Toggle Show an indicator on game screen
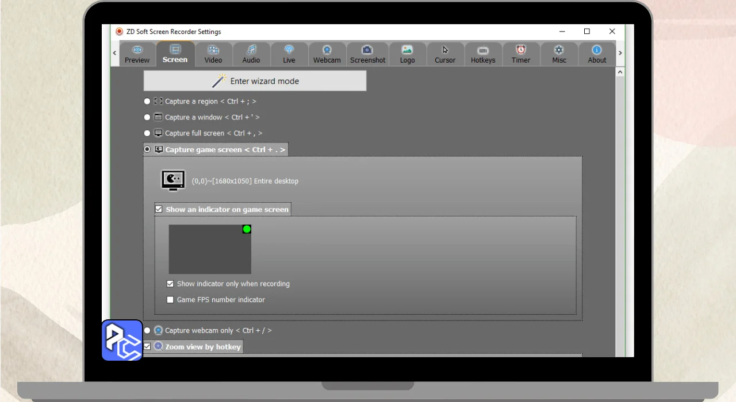 (159, 209)
